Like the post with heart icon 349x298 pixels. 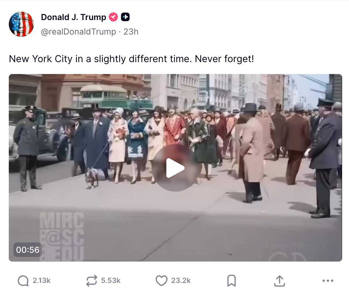161,280
